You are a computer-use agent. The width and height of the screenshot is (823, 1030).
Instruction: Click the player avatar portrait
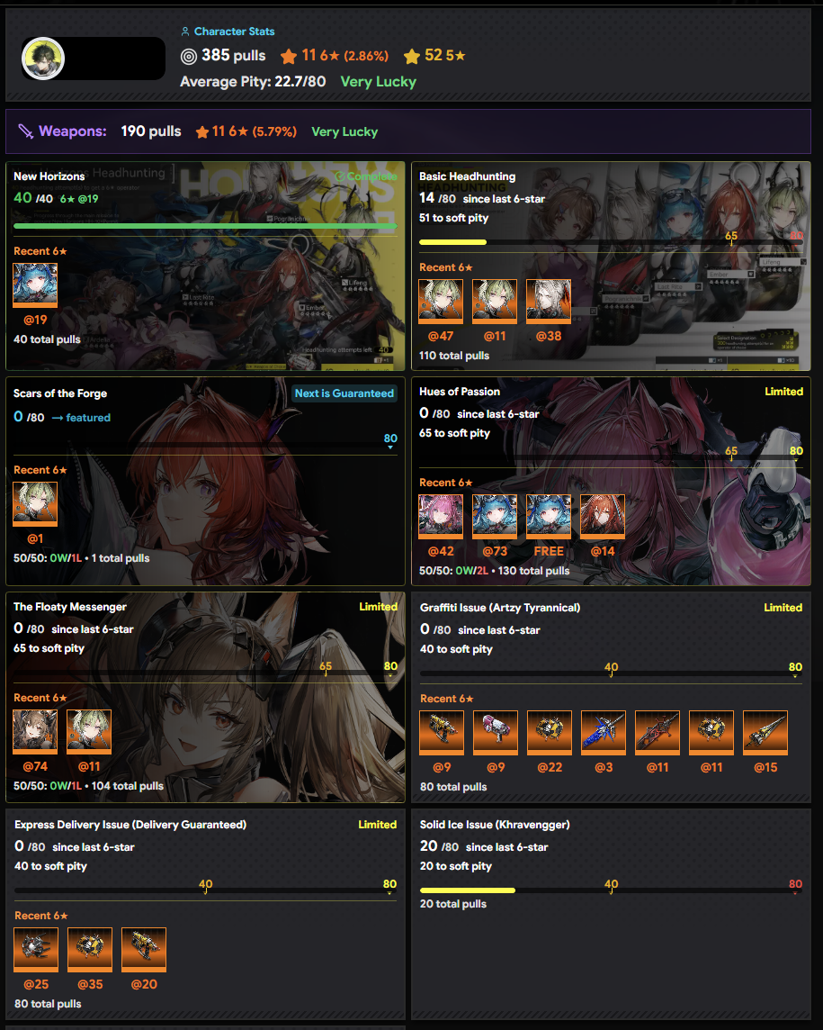(x=43, y=59)
